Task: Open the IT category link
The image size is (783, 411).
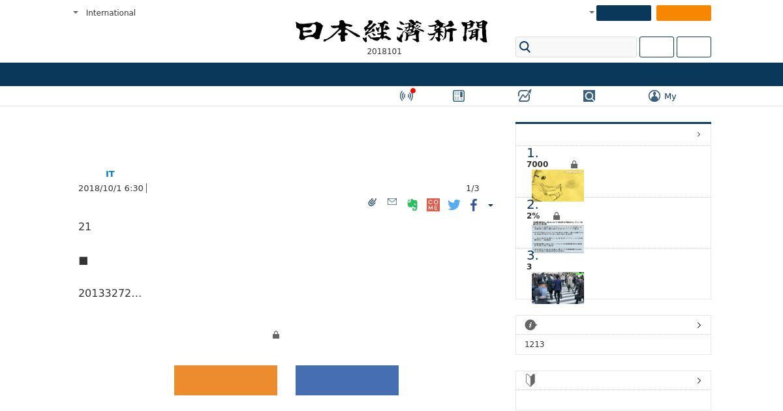Action: [110, 174]
